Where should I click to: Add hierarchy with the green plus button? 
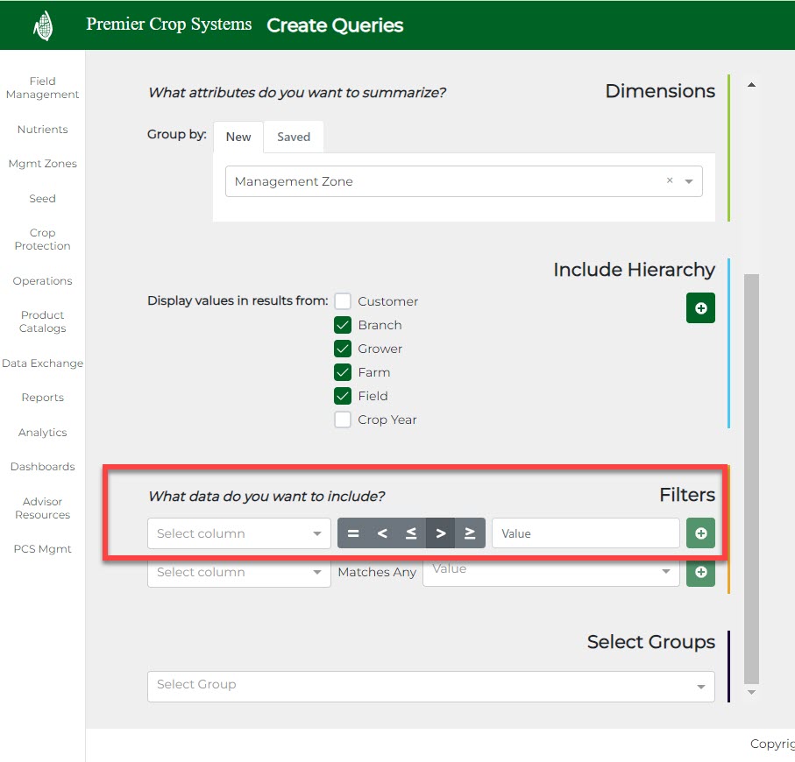tap(700, 308)
